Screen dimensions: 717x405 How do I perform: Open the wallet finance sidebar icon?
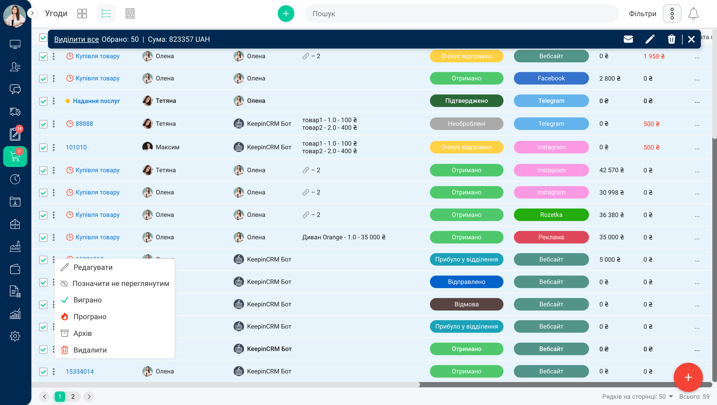15,269
